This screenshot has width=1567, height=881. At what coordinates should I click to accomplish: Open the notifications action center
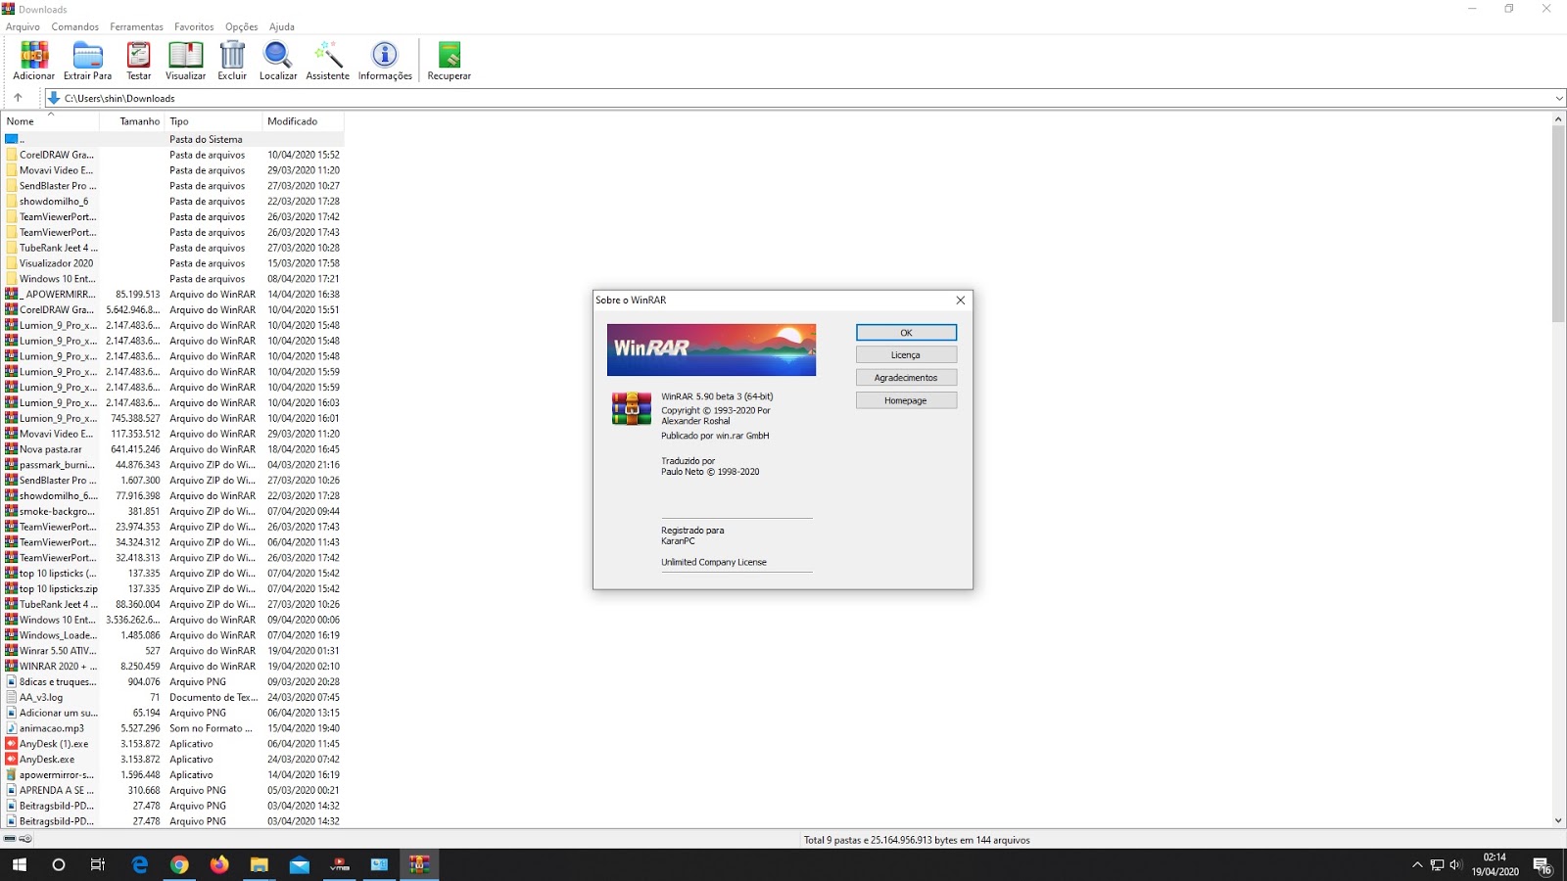1543,865
